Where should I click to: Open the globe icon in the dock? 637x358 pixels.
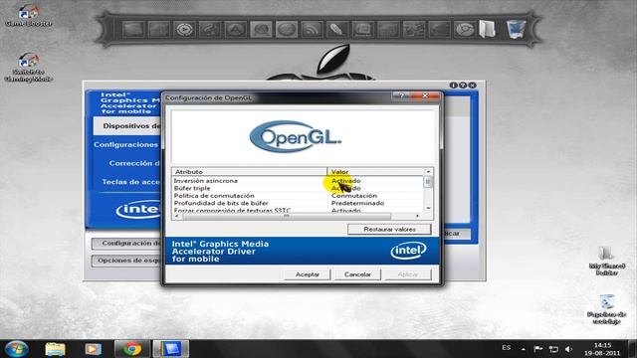click(287, 30)
